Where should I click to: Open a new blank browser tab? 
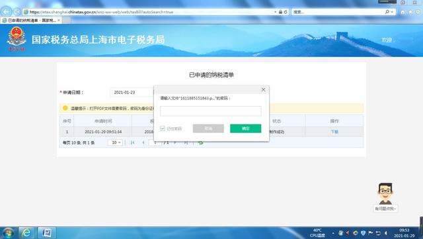point(67,21)
